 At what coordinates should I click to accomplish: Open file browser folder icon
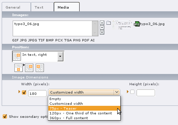tap(108, 23)
